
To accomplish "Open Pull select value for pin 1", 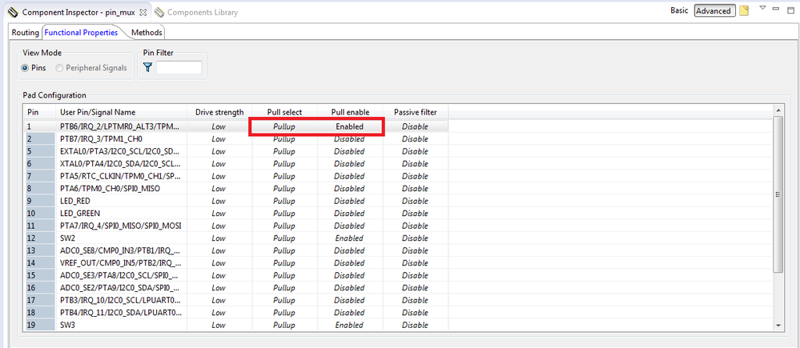I will pyautogui.click(x=285, y=126).
